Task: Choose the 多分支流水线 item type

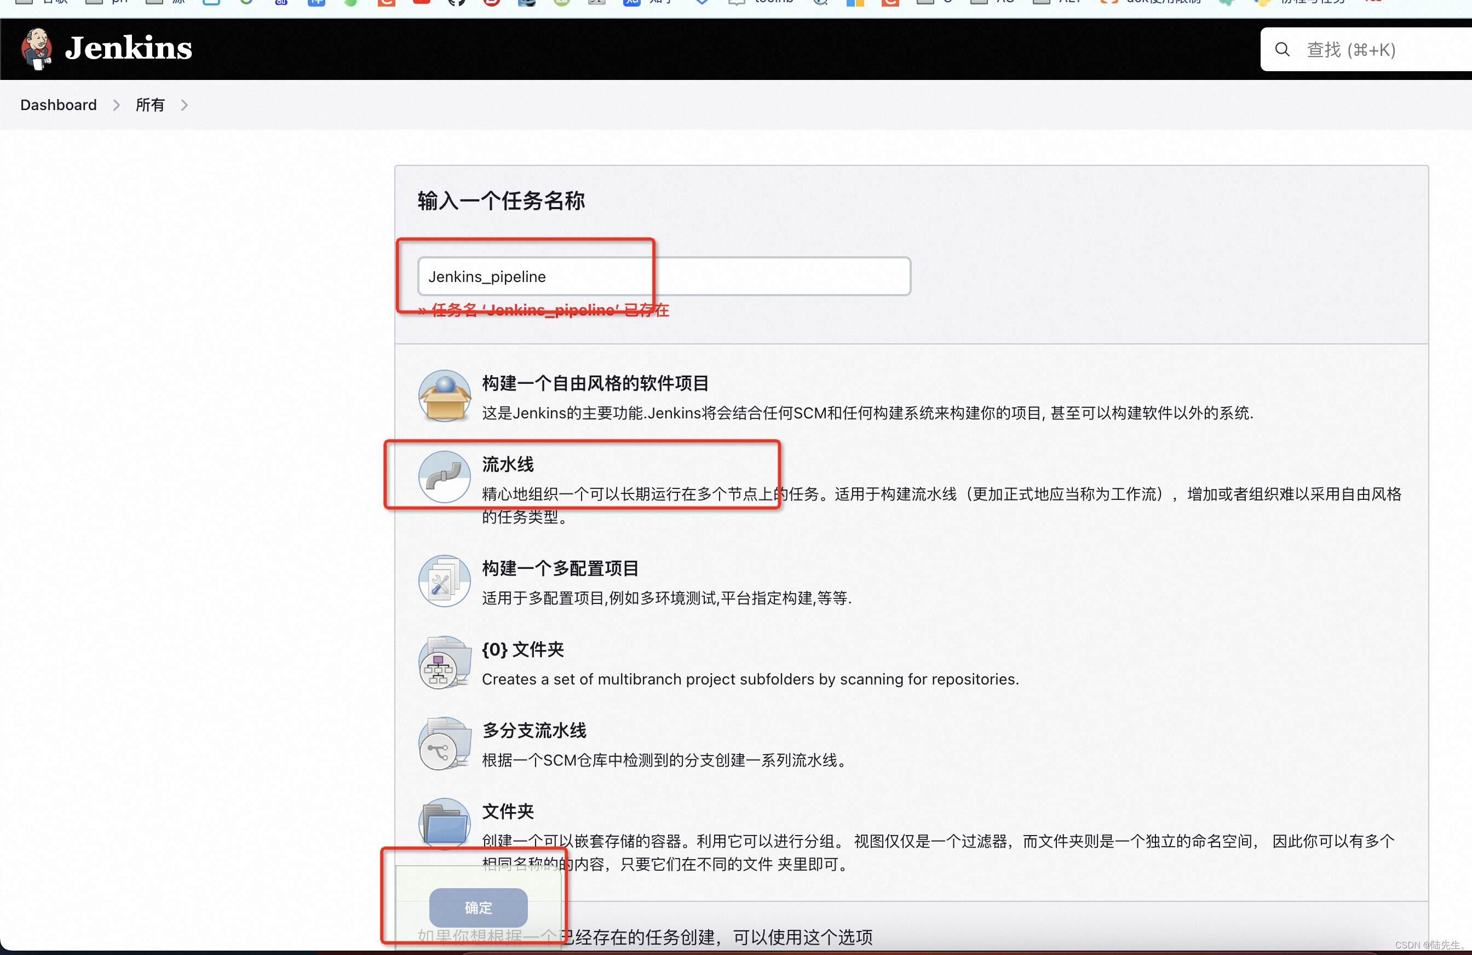Action: click(x=533, y=730)
